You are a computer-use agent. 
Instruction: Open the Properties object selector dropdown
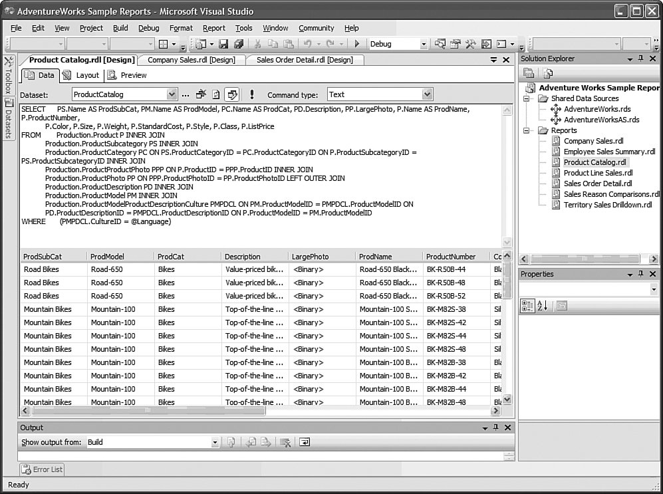(x=654, y=289)
